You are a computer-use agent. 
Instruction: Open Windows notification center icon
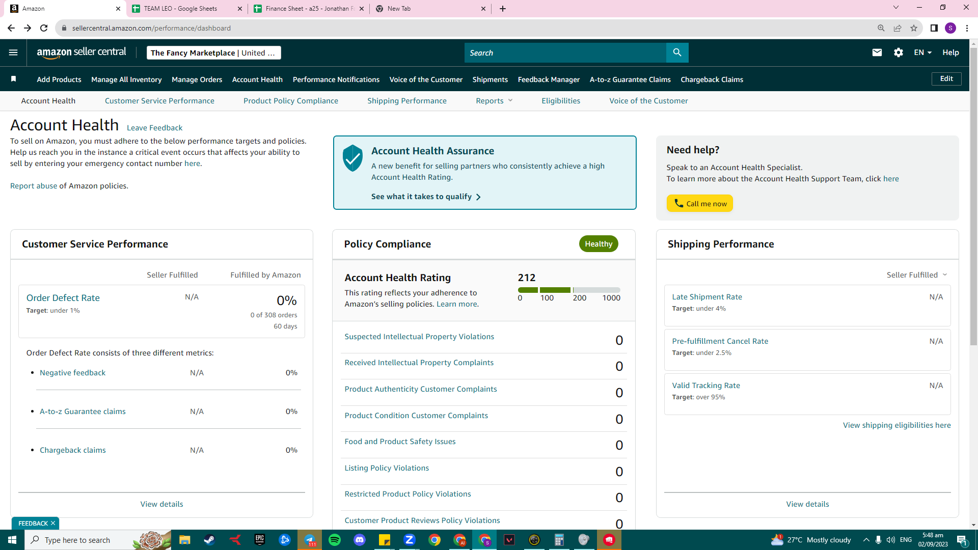click(962, 540)
